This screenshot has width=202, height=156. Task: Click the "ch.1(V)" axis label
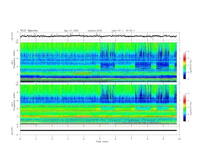pos(12,36)
